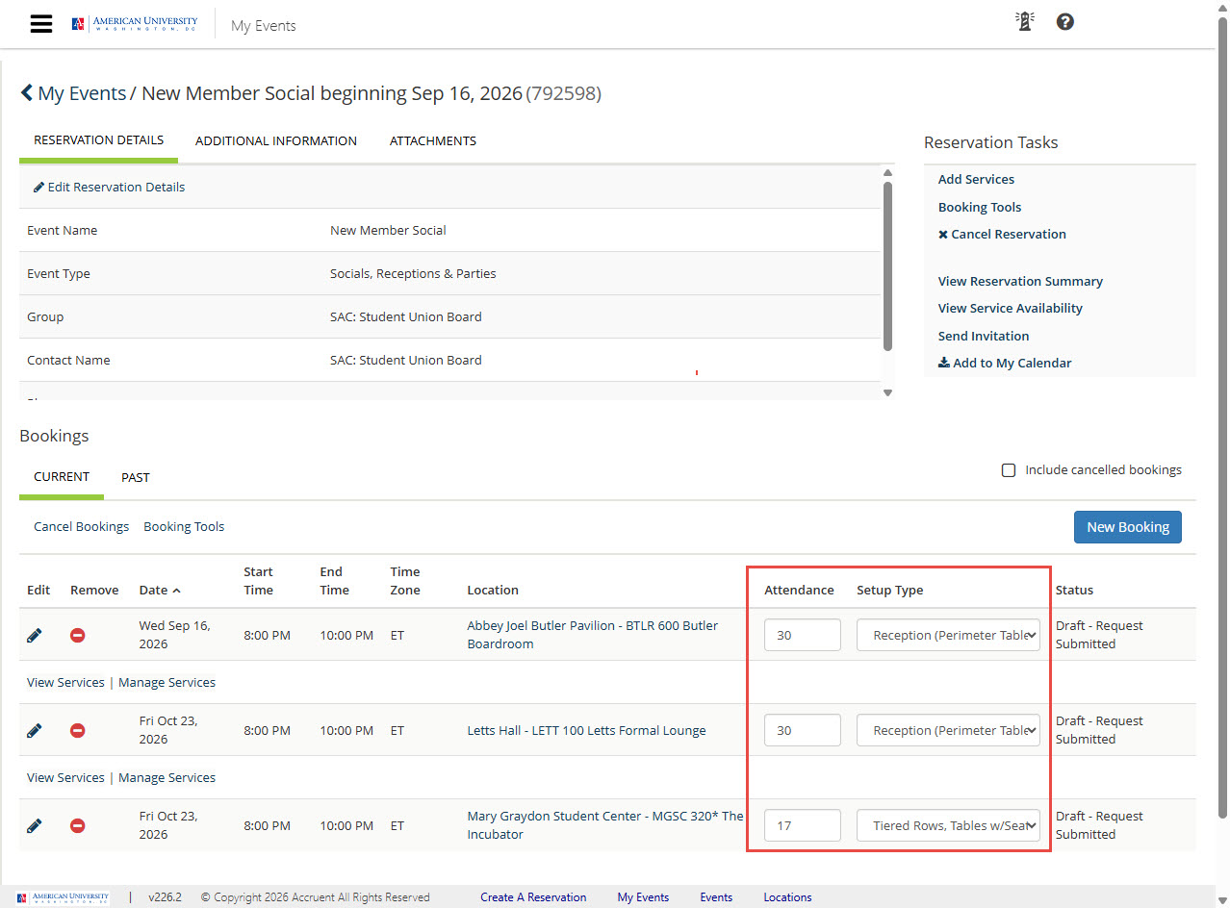This screenshot has width=1230, height=908.
Task: Open View Service Availability
Action: pyautogui.click(x=1011, y=308)
